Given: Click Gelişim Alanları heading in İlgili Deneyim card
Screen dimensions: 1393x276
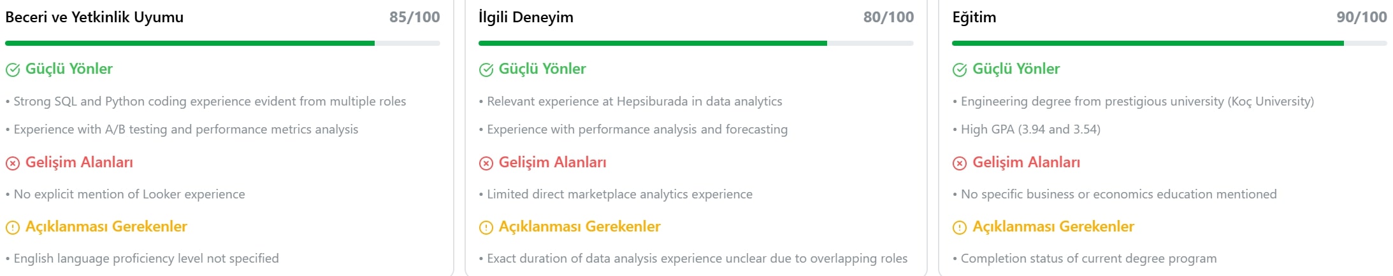Looking at the screenshot, I should pyautogui.click(x=552, y=162).
